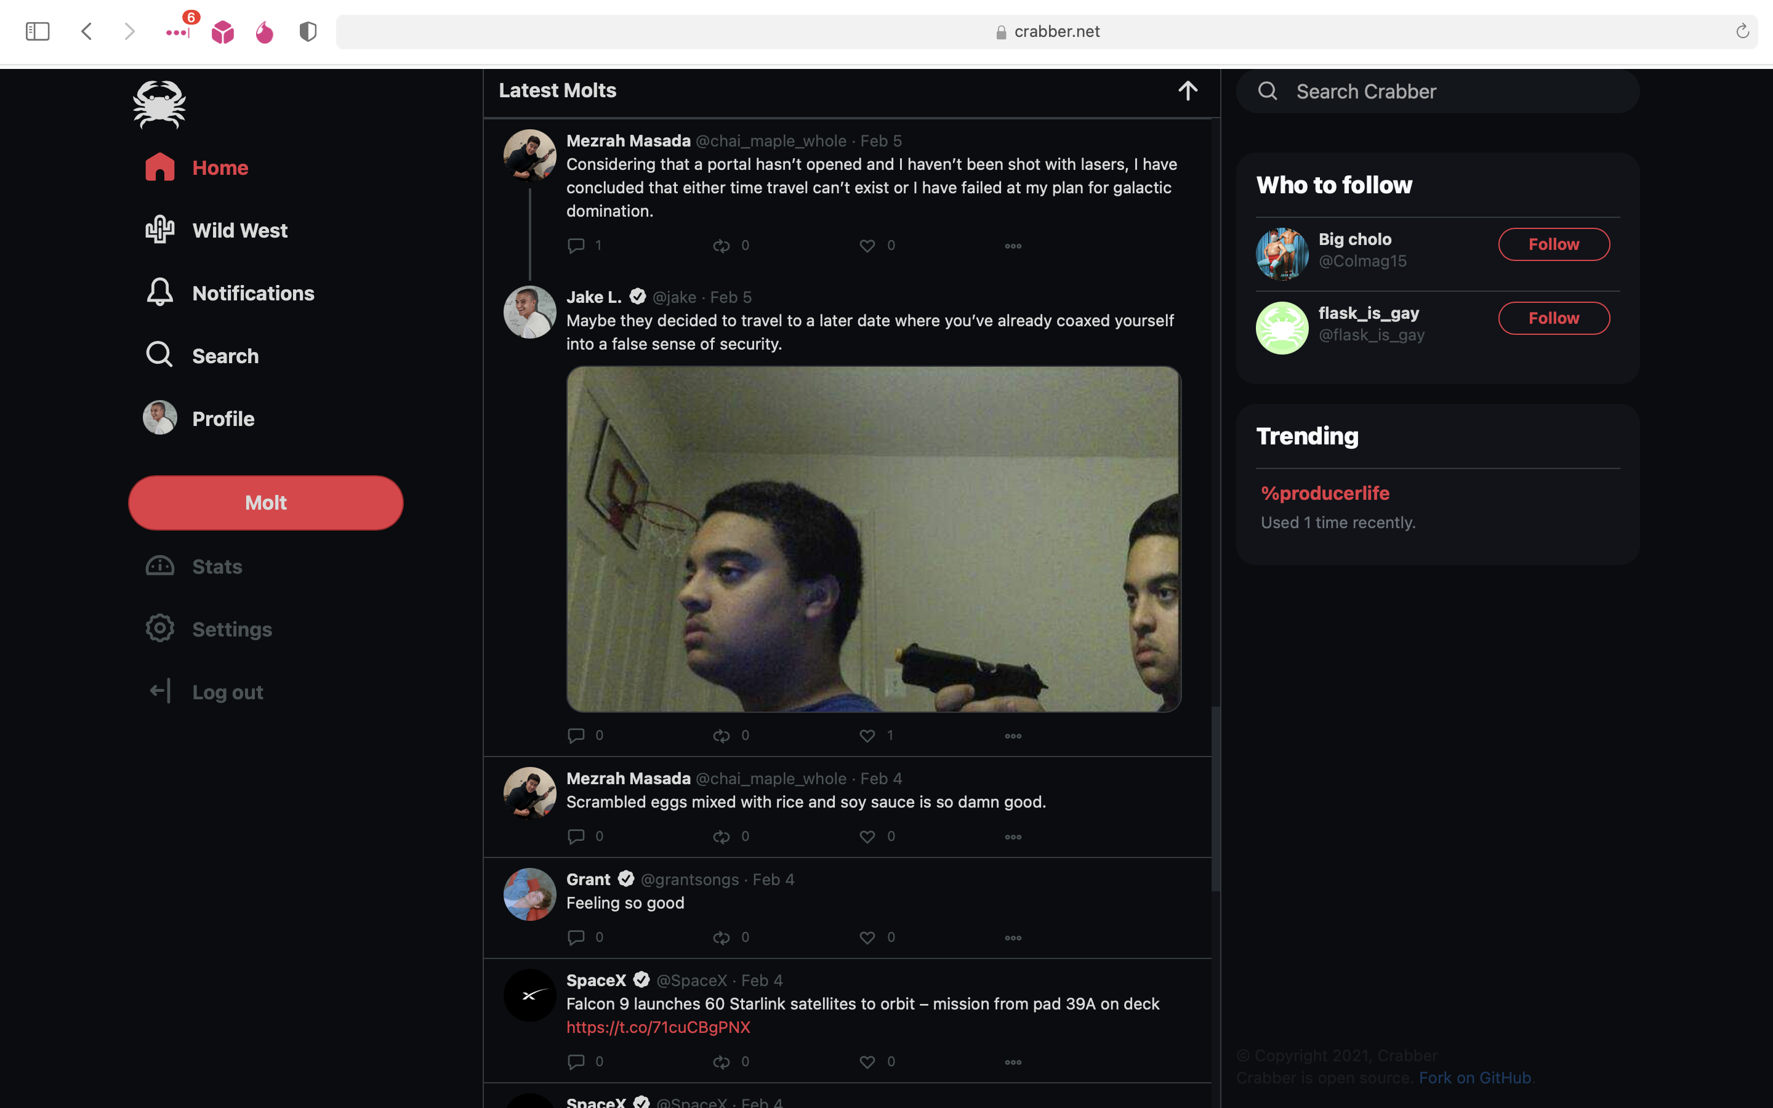Click the Search Crabber input field
1773x1108 pixels.
tap(1436, 91)
